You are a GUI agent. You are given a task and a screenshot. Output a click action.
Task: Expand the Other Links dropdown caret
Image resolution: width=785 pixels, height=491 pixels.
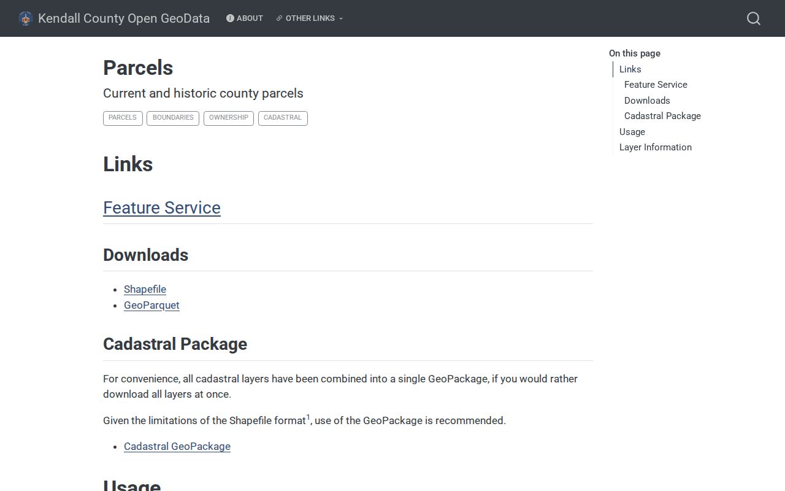tap(341, 18)
